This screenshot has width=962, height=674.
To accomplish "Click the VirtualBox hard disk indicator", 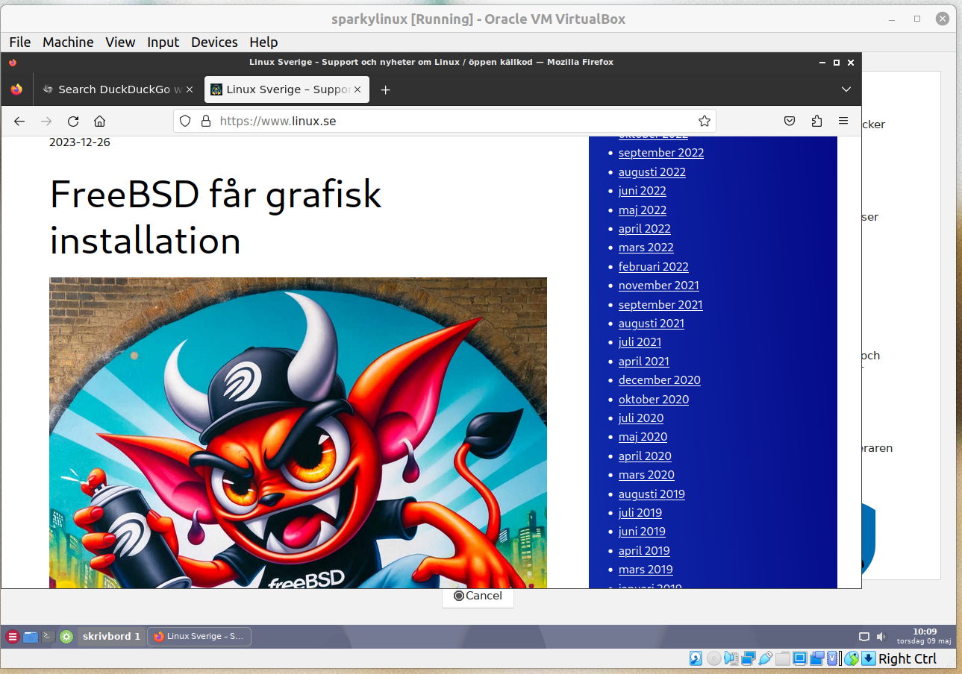I will [x=696, y=658].
